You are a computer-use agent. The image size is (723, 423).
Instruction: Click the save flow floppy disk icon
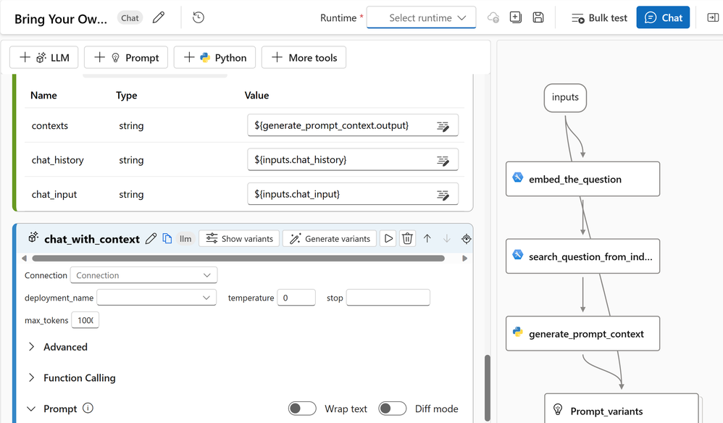(538, 17)
